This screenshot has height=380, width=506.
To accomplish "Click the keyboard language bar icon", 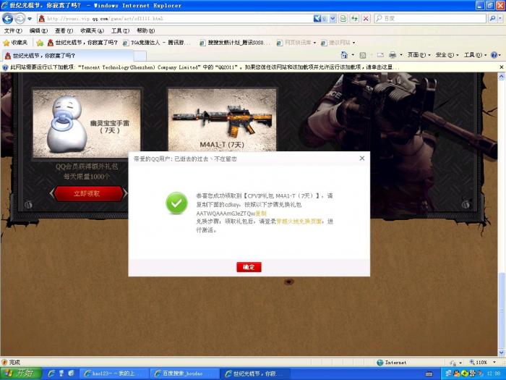I will pos(429,374).
